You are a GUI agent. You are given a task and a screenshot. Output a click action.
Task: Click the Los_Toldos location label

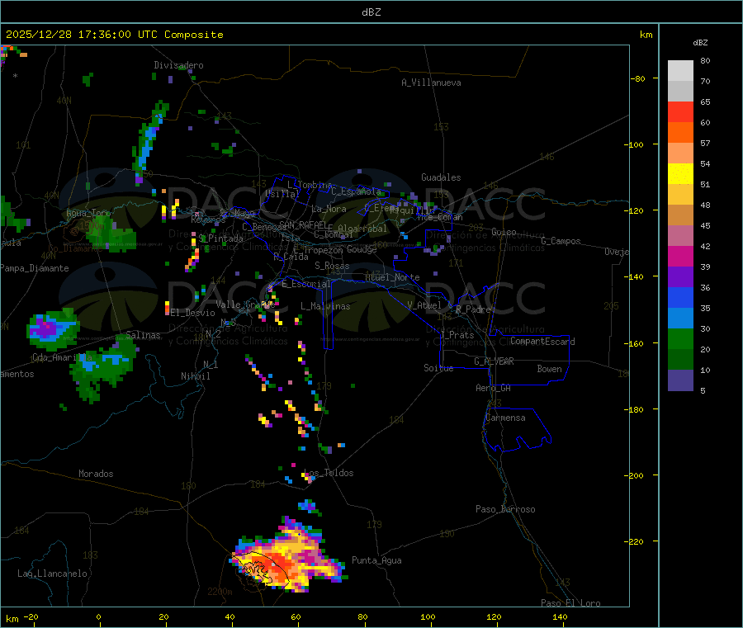(x=329, y=473)
